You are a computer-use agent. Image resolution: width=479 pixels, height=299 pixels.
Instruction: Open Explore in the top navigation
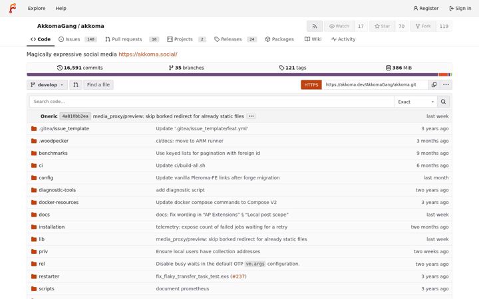click(x=37, y=8)
